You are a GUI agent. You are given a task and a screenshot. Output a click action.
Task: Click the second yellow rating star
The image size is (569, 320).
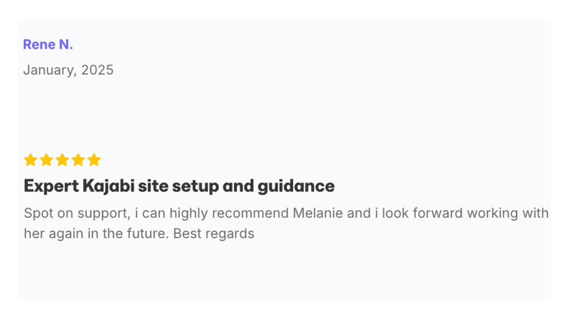pyautogui.click(x=46, y=160)
